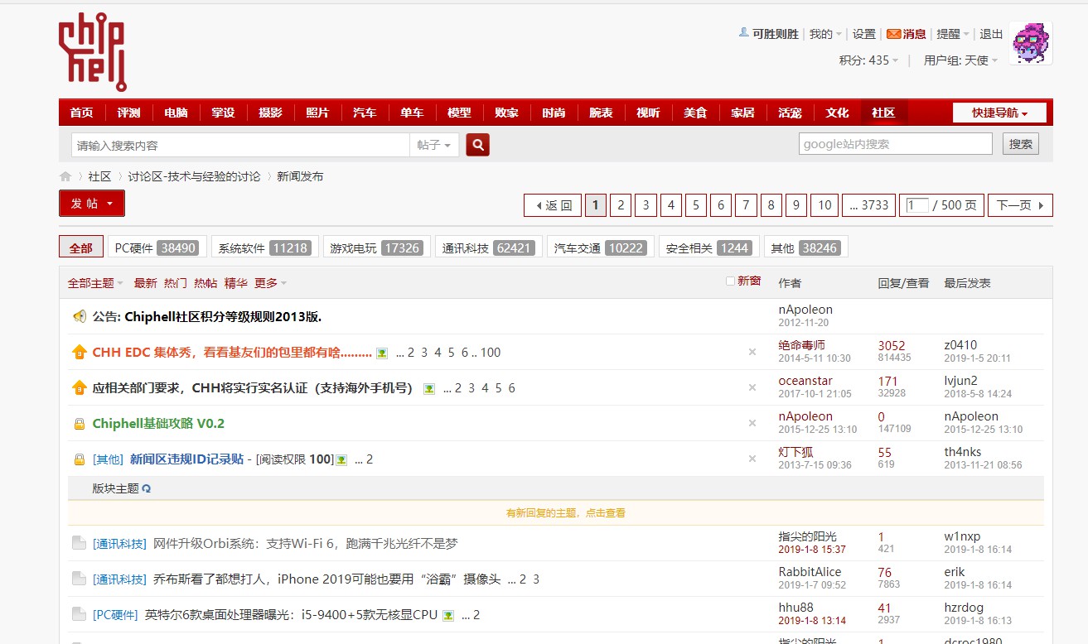The width and height of the screenshot is (1088, 644).
Task: Hide the CHH EDC thread with its X
Action: 752,352
